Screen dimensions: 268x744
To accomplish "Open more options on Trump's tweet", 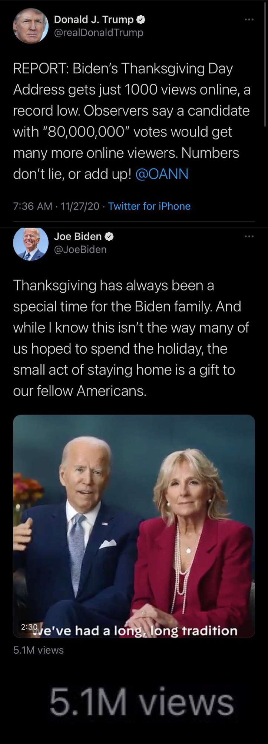I will [x=249, y=19].
